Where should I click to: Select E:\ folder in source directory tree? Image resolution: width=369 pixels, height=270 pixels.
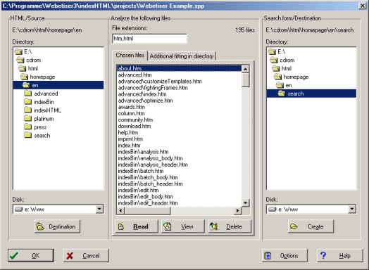(23, 52)
